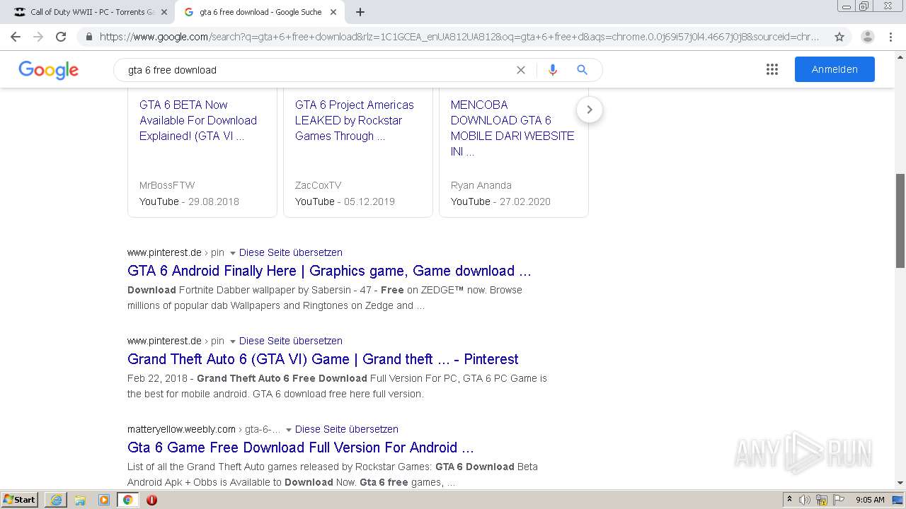Reload the current page

61,37
